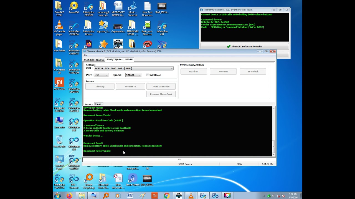Launch InfinityBox CM2MT2 desktop shortcut
Viewport: 355px width, 199px height.
click(x=74, y=47)
